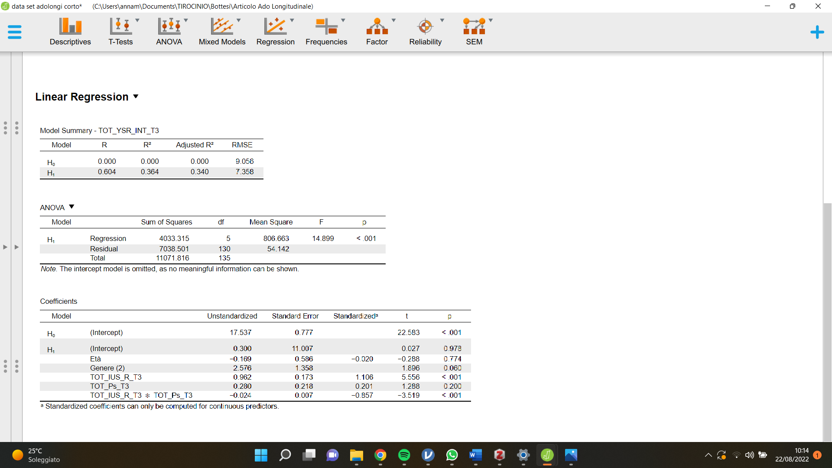Click the vertical scrollbar on the right
The height and width of the screenshot is (468, 832).
[x=827, y=321]
